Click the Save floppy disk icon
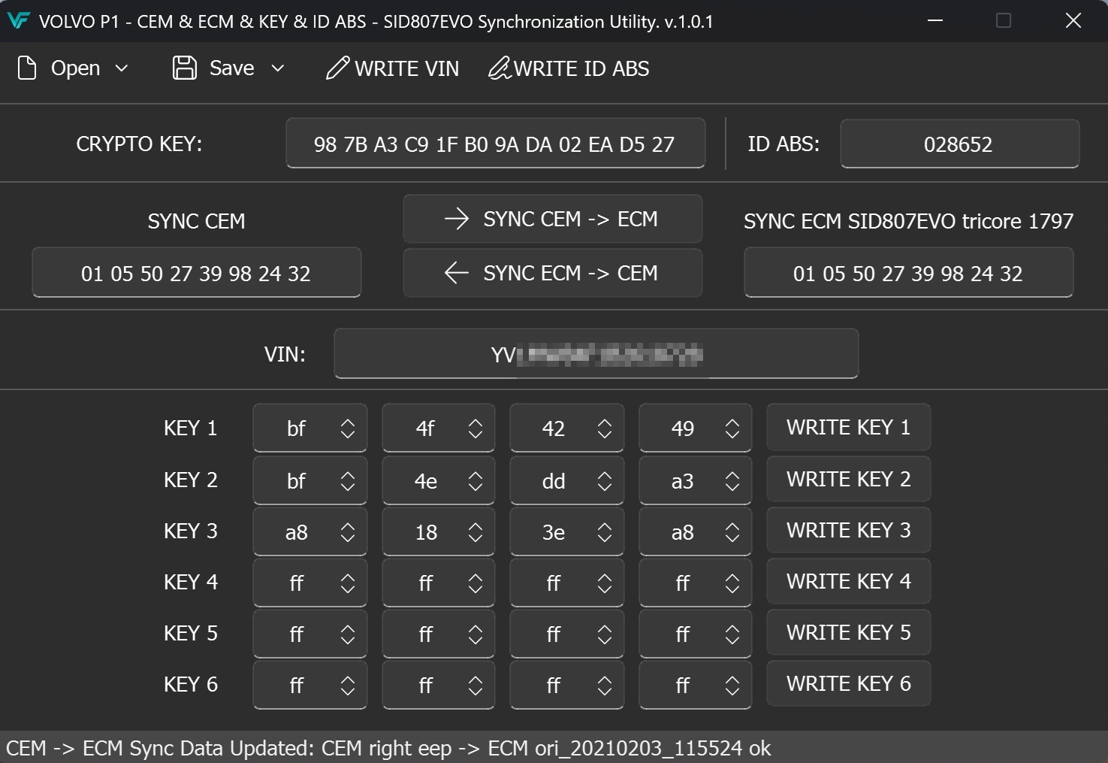1108x763 pixels. (185, 68)
